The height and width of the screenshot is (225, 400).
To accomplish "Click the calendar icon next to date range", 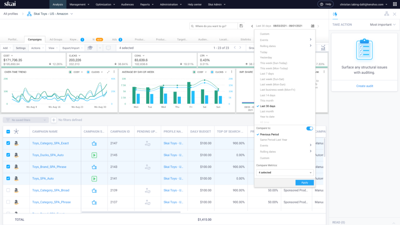I will (312, 26).
